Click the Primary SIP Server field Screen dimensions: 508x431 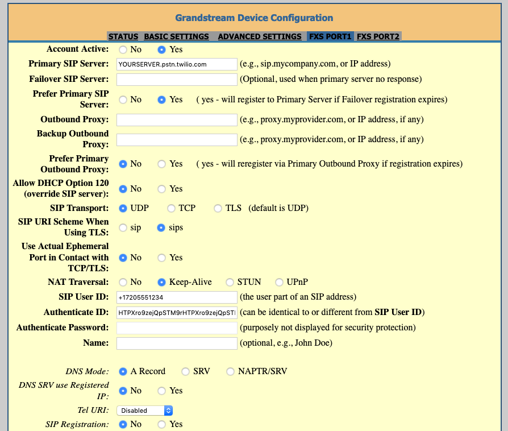click(177, 64)
